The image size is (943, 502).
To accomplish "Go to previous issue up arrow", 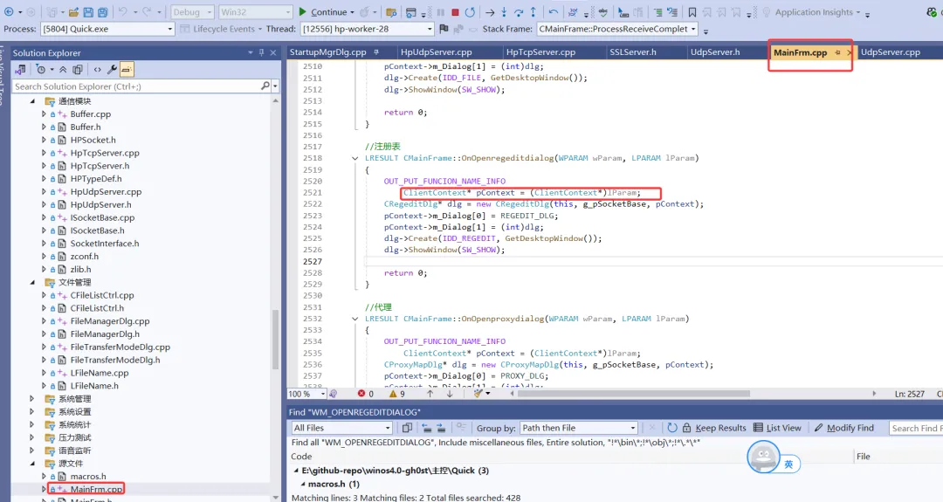I will point(430,394).
